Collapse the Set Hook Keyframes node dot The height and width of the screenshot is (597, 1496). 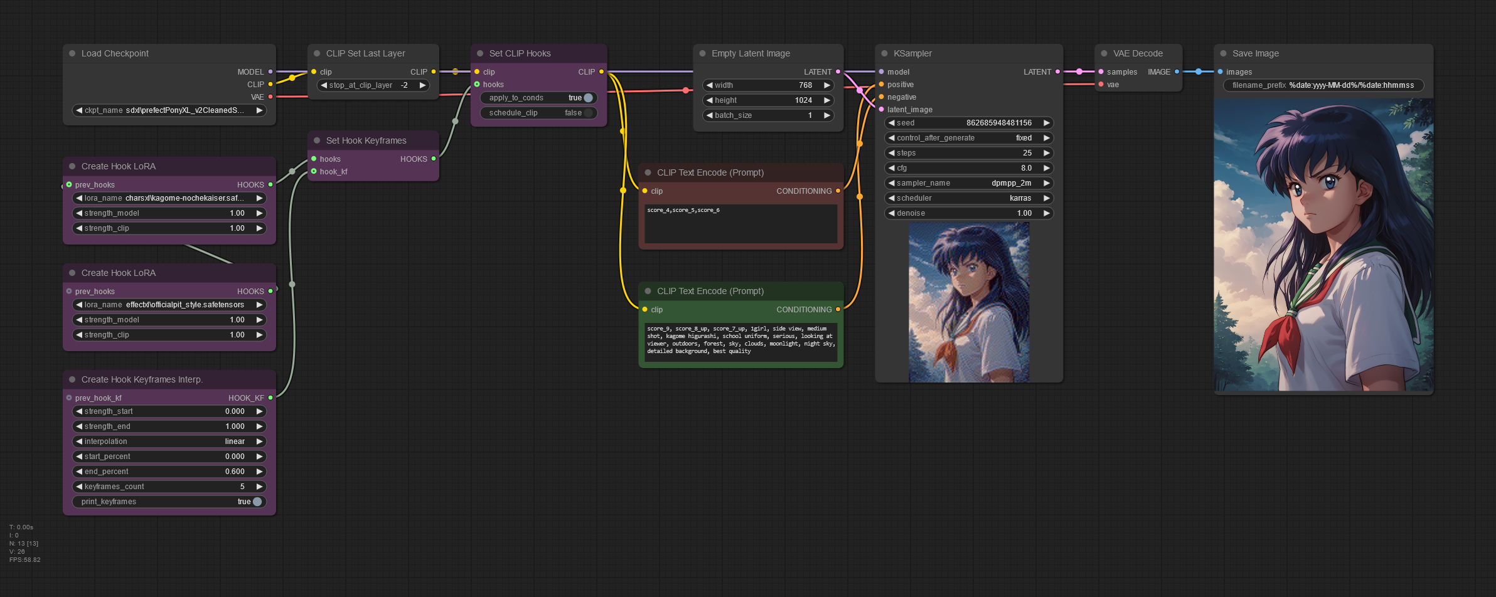click(317, 140)
